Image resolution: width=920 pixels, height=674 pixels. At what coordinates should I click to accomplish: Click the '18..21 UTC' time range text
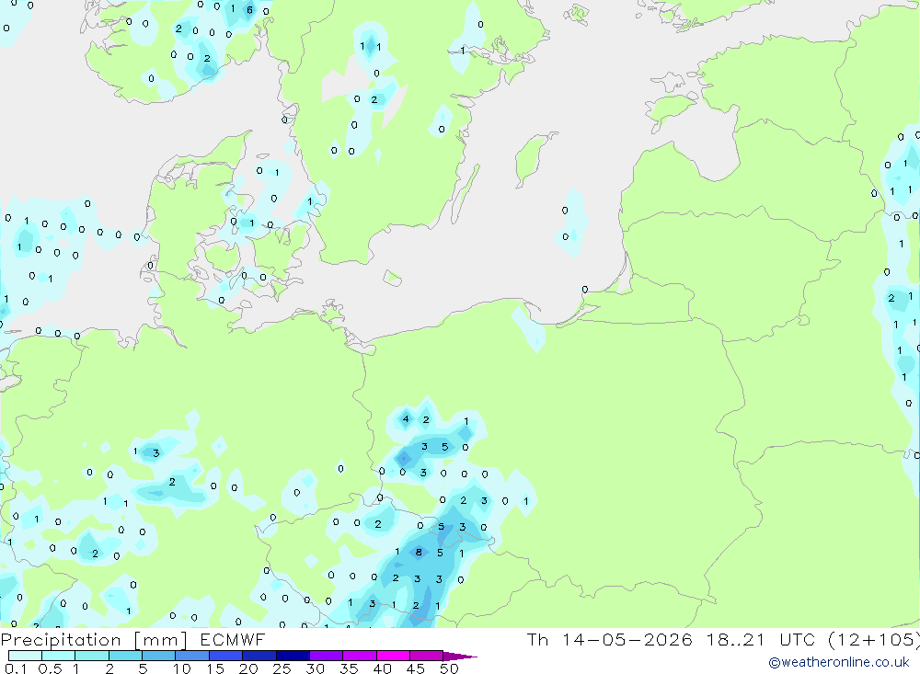pos(761,639)
